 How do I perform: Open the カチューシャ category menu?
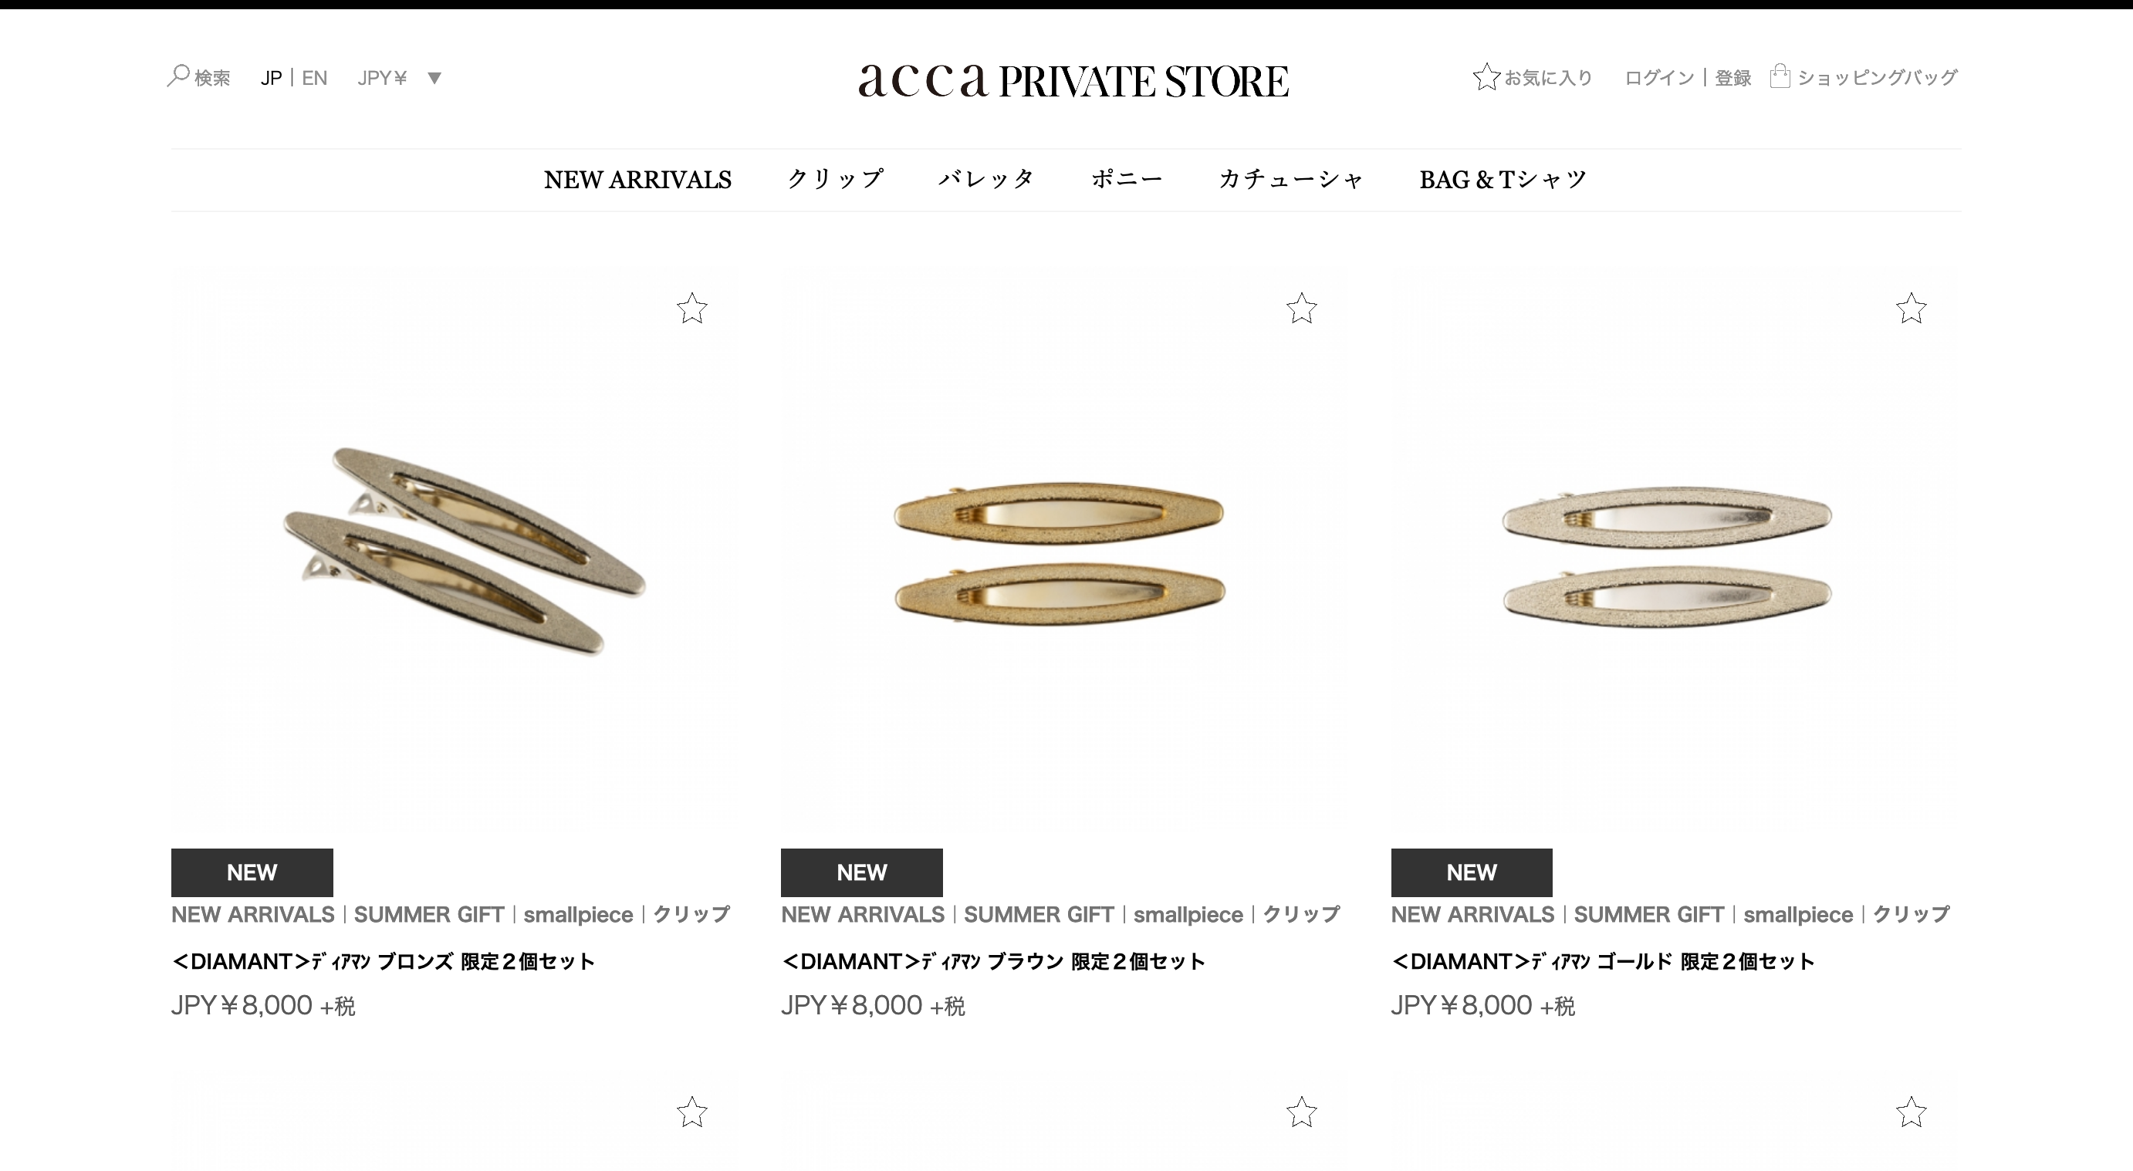[x=1290, y=180]
